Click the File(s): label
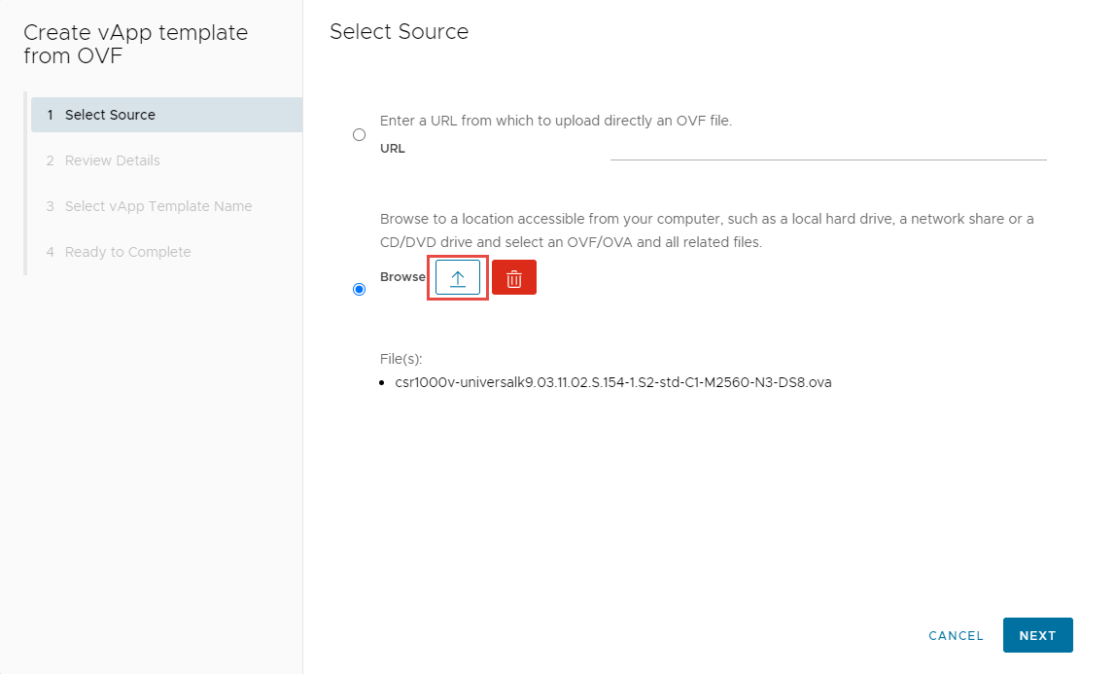Image resolution: width=1115 pixels, height=674 pixels. click(401, 359)
